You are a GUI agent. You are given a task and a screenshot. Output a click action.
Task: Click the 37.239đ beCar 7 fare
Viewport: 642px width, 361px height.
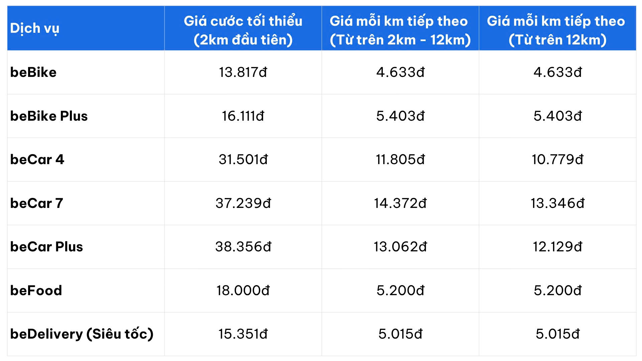(243, 203)
